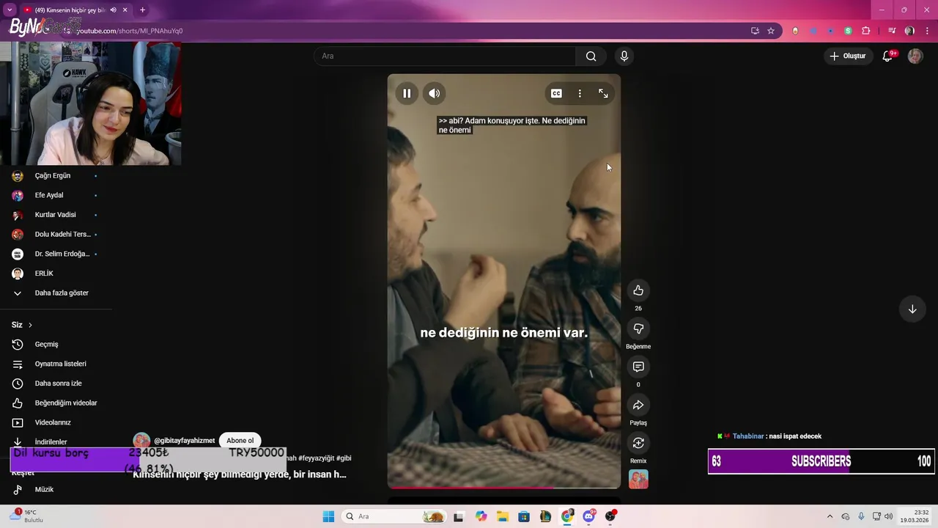Dislike the video with Beğenme button
938x528 pixels.
pyautogui.click(x=638, y=329)
